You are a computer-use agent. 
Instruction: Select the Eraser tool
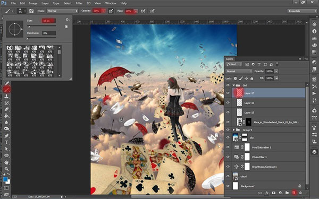click(6, 109)
